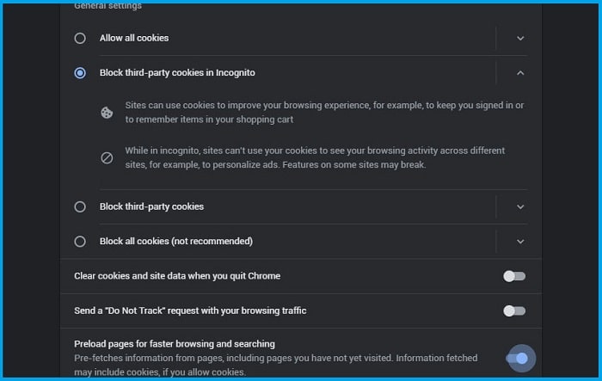Image resolution: width=602 pixels, height=381 pixels.
Task: Click the cookie icon beside the browsing experience description
Action: (x=107, y=113)
